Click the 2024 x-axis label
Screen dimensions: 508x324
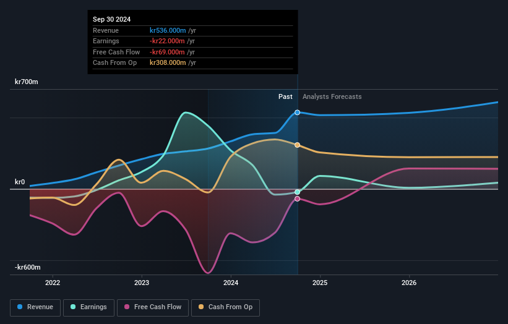[231, 283]
